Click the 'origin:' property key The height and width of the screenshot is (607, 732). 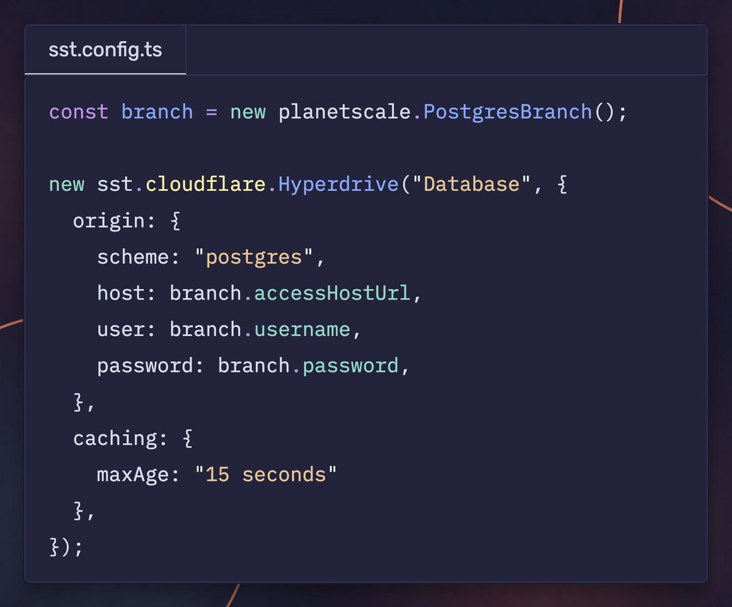coord(115,221)
